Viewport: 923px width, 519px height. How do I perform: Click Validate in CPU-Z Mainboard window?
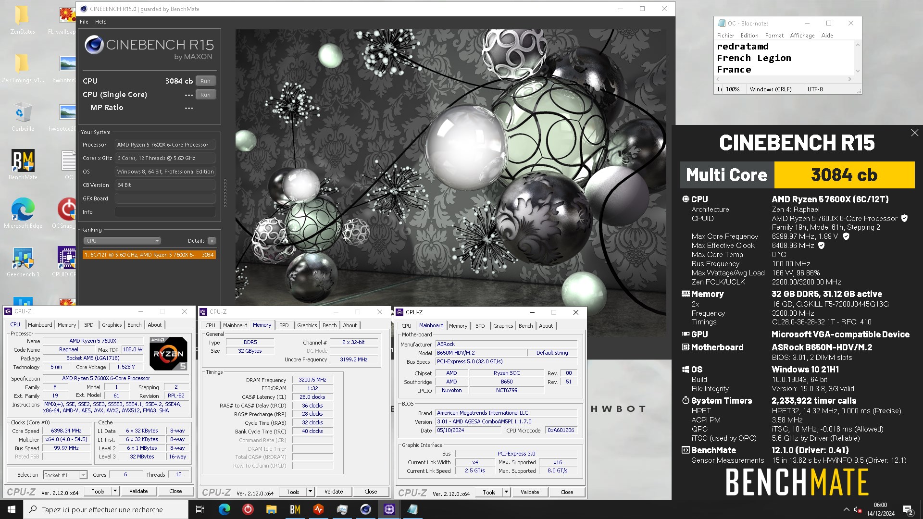click(530, 492)
